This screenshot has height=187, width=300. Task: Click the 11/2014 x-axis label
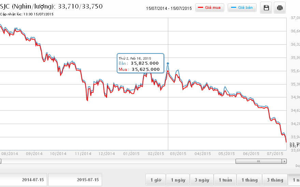coord(83,154)
